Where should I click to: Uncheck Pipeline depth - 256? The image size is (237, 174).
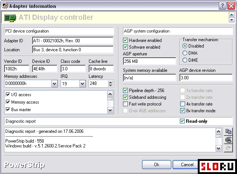tap(125, 91)
